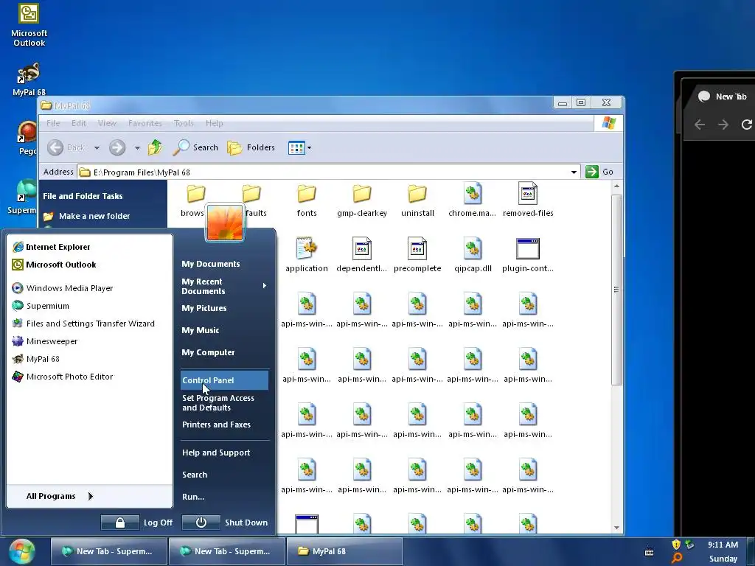Click the Explorer scrollbar down arrow

coord(617,528)
